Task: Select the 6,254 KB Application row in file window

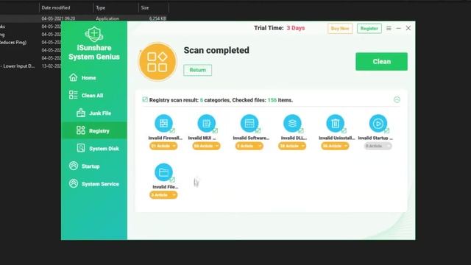Action: pyautogui.click(x=84, y=18)
